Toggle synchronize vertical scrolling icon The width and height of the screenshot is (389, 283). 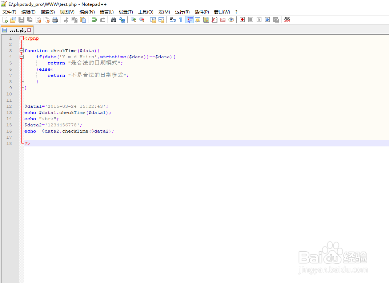pos(153,20)
